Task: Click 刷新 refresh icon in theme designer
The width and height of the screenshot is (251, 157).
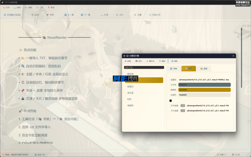Action: (174, 61)
